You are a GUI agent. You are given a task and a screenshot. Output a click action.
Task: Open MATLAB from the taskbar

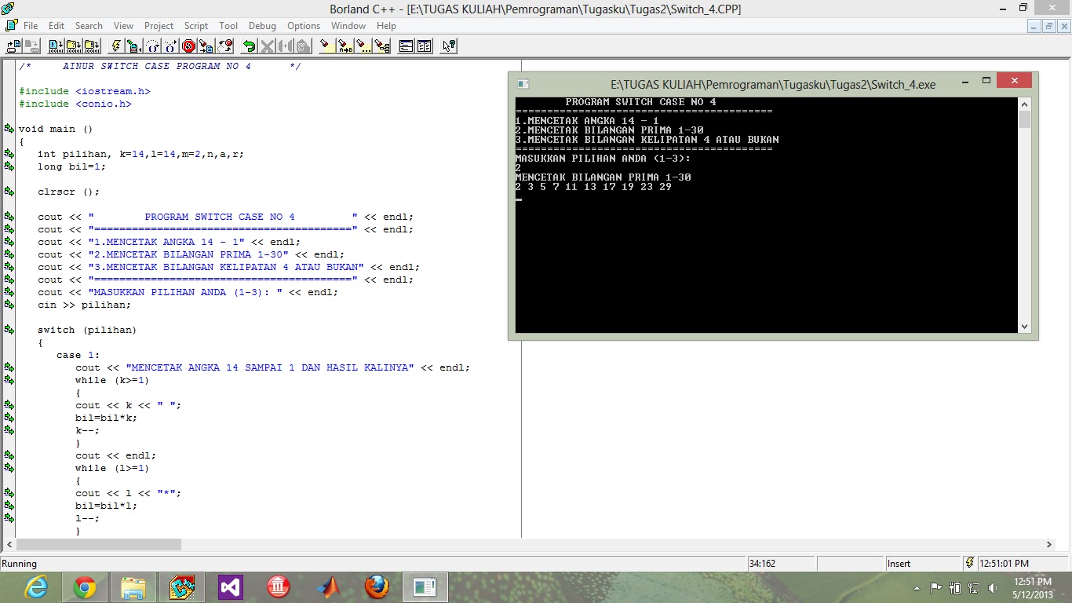(329, 587)
